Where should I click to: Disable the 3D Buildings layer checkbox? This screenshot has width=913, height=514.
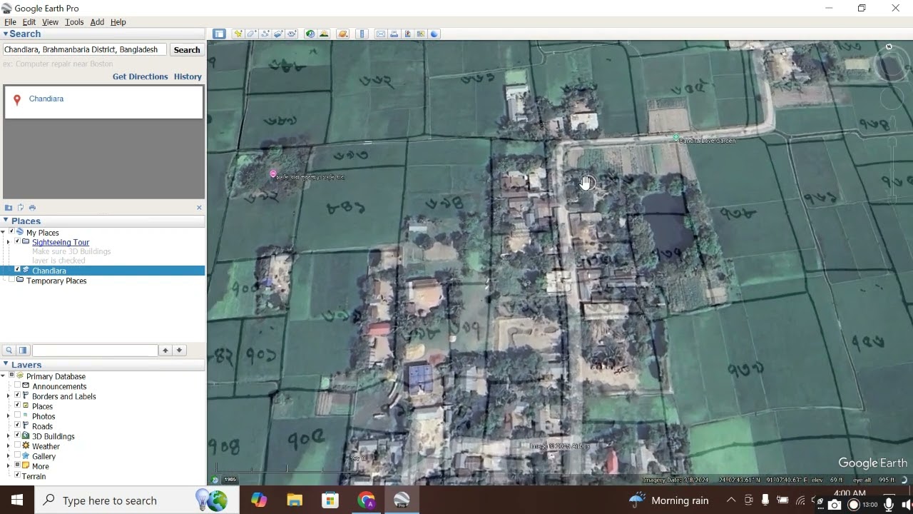coord(18,436)
